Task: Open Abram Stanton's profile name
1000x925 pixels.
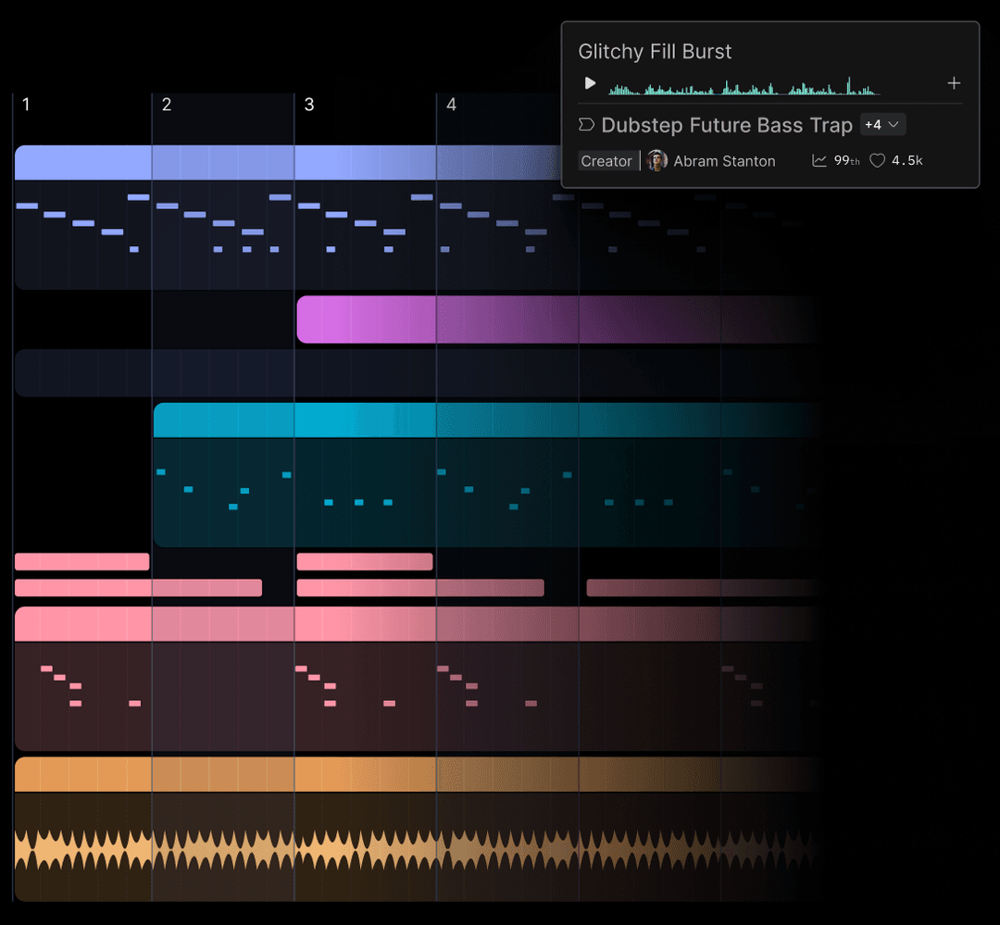Action: [x=724, y=160]
